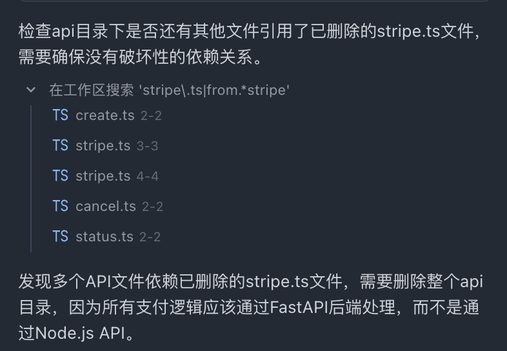Click line range 3-3 next to stripe.ts
This screenshot has height=351, width=507.
147,146
